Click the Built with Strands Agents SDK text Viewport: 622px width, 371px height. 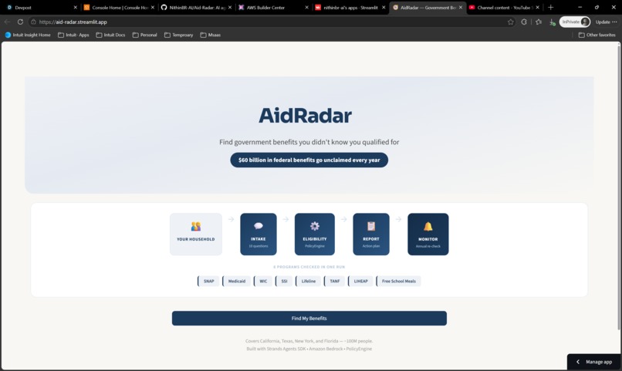309,349
